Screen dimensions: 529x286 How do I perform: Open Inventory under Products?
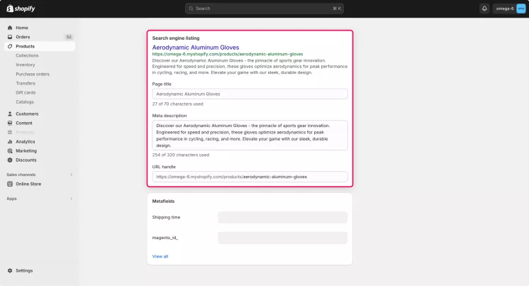coord(26,65)
